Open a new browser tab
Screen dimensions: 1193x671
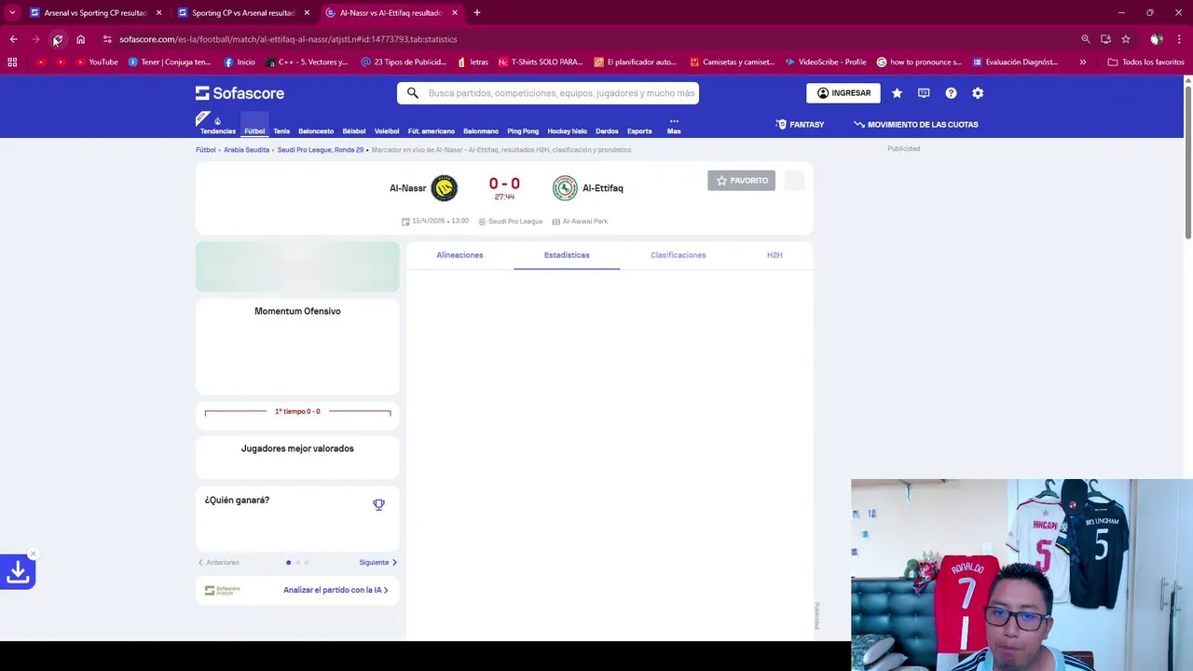click(x=477, y=13)
